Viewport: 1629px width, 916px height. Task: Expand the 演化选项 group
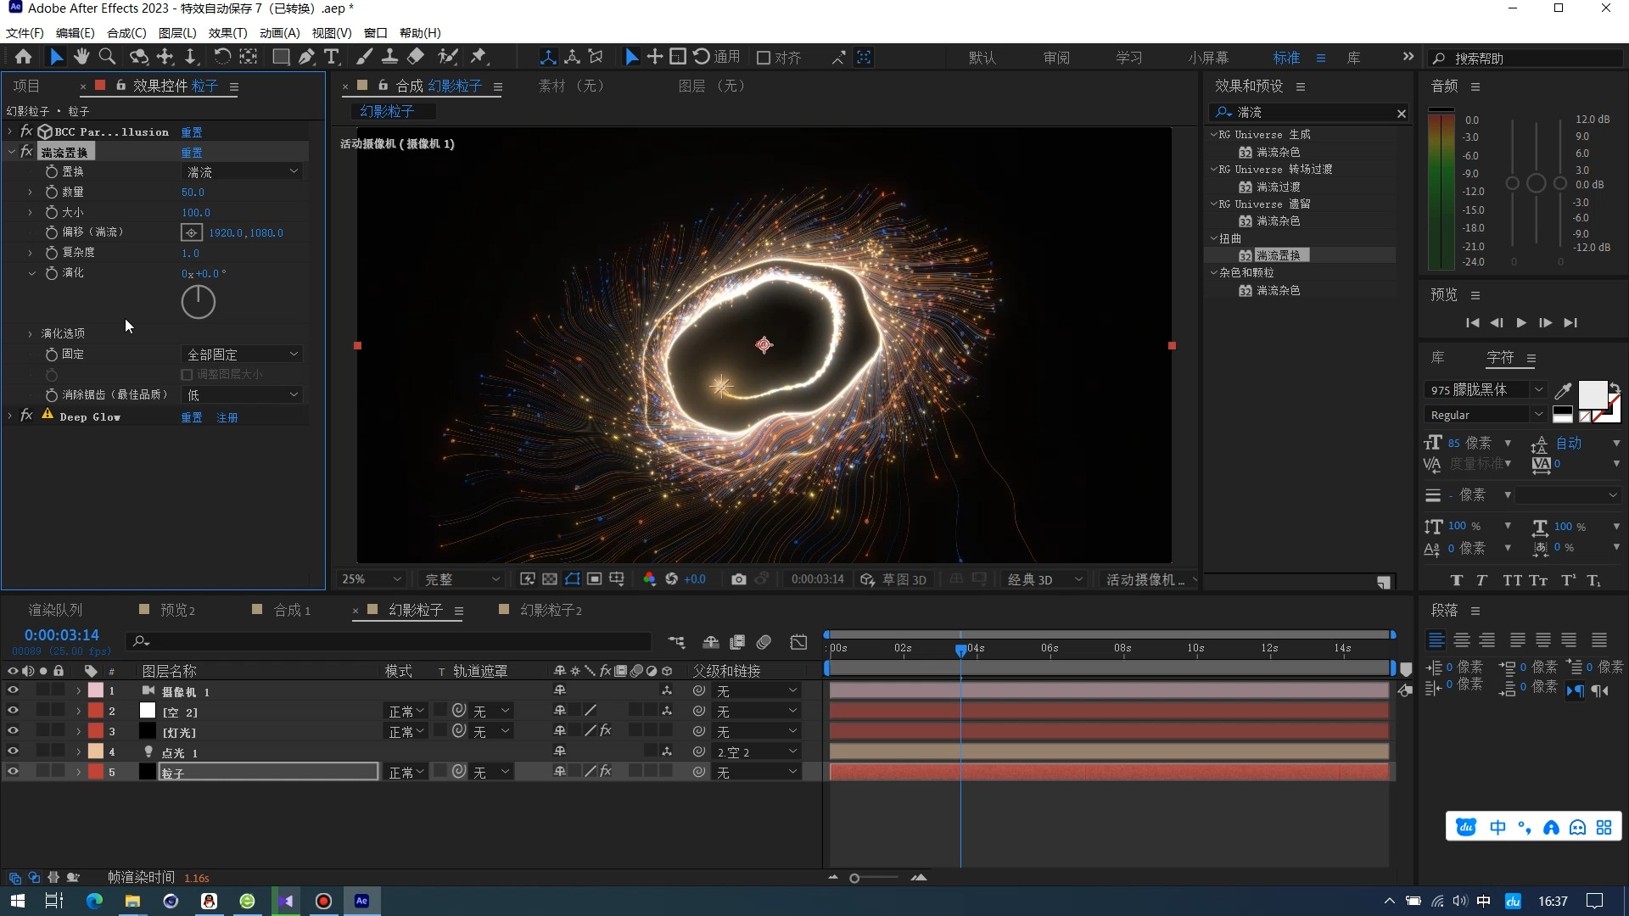[x=31, y=334]
